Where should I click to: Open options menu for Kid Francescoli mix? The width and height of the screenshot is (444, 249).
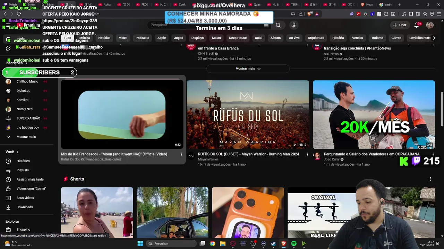181,155
